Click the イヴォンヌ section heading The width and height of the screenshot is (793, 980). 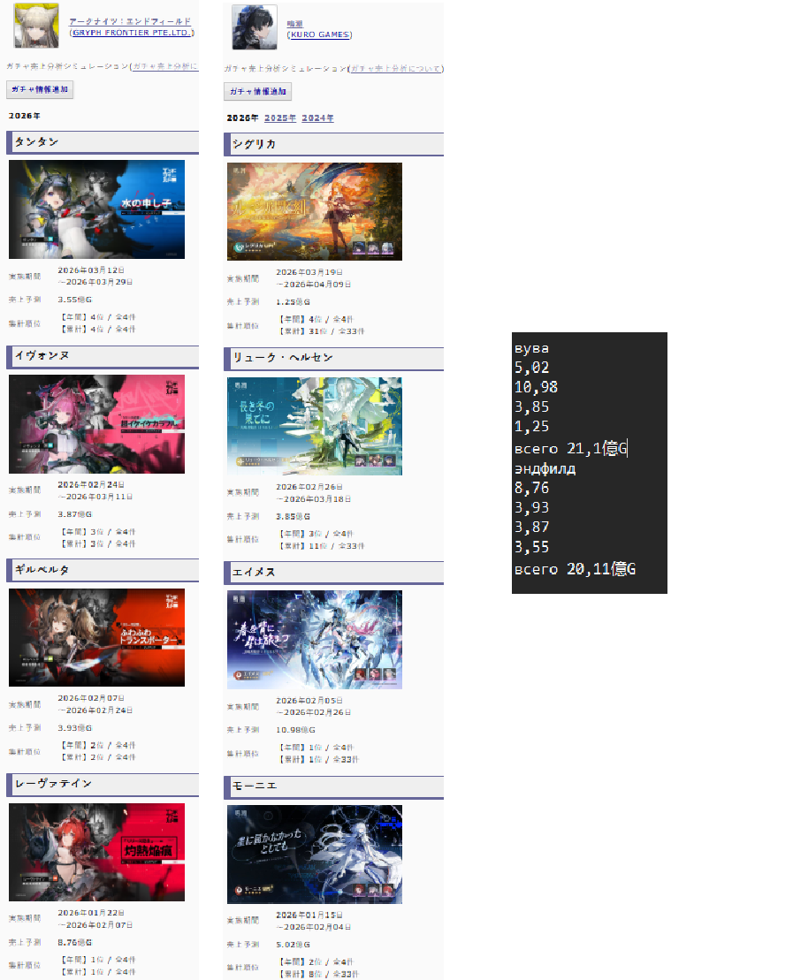(103, 357)
